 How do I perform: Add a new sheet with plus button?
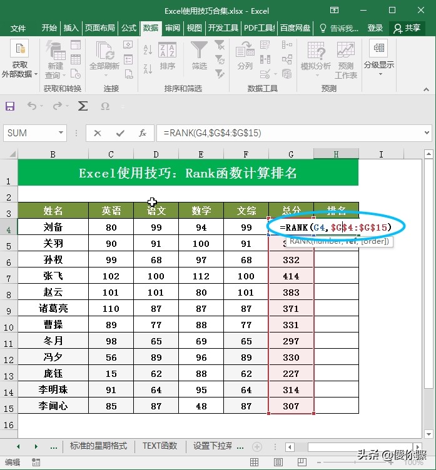click(x=257, y=447)
